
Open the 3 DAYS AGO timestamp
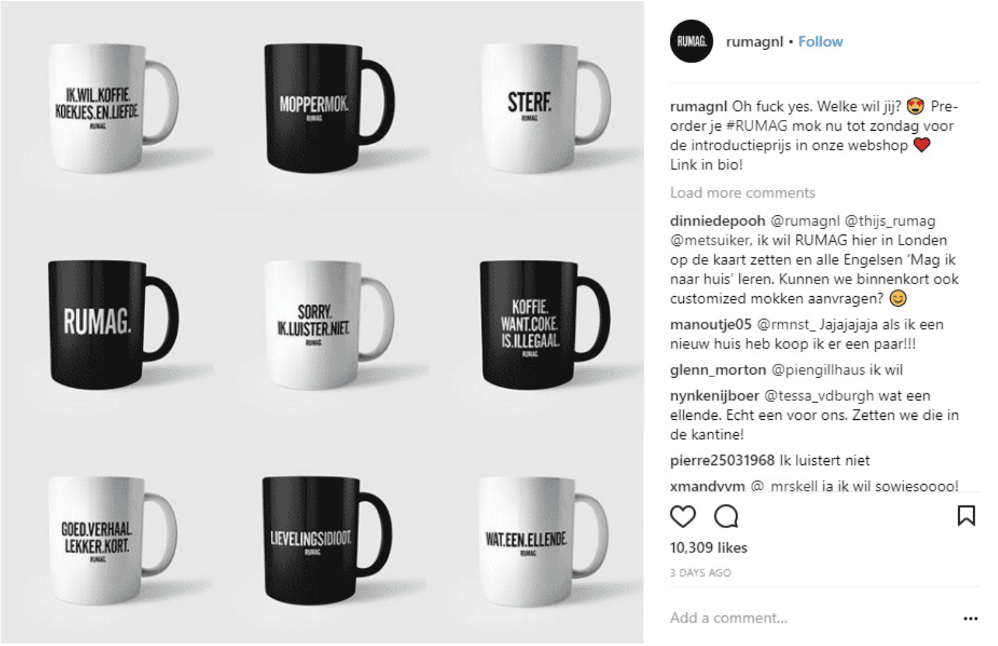click(700, 573)
